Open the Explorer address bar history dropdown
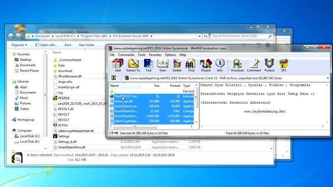The image size is (333, 187). click(x=200, y=36)
